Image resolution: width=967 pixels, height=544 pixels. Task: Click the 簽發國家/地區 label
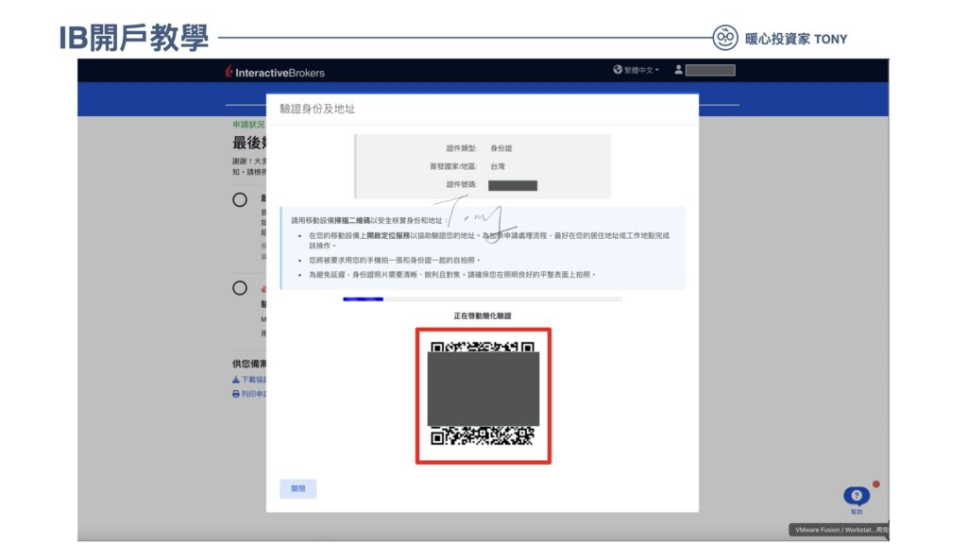click(x=452, y=166)
